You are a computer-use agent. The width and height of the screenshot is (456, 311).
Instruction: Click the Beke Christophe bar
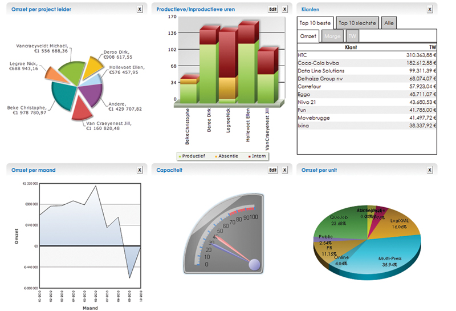click(189, 89)
